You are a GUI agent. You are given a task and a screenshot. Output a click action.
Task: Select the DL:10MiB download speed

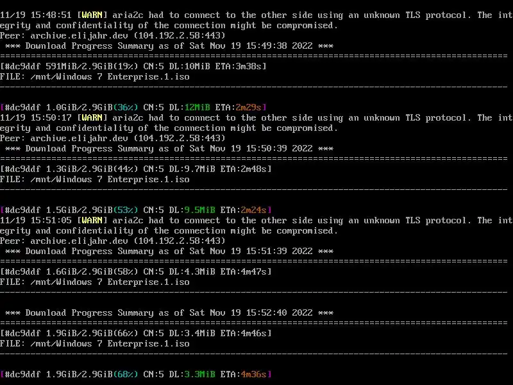tap(189, 67)
